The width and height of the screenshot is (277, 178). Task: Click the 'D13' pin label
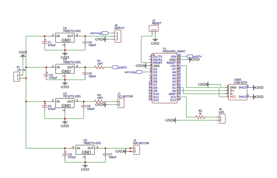tap(173, 100)
